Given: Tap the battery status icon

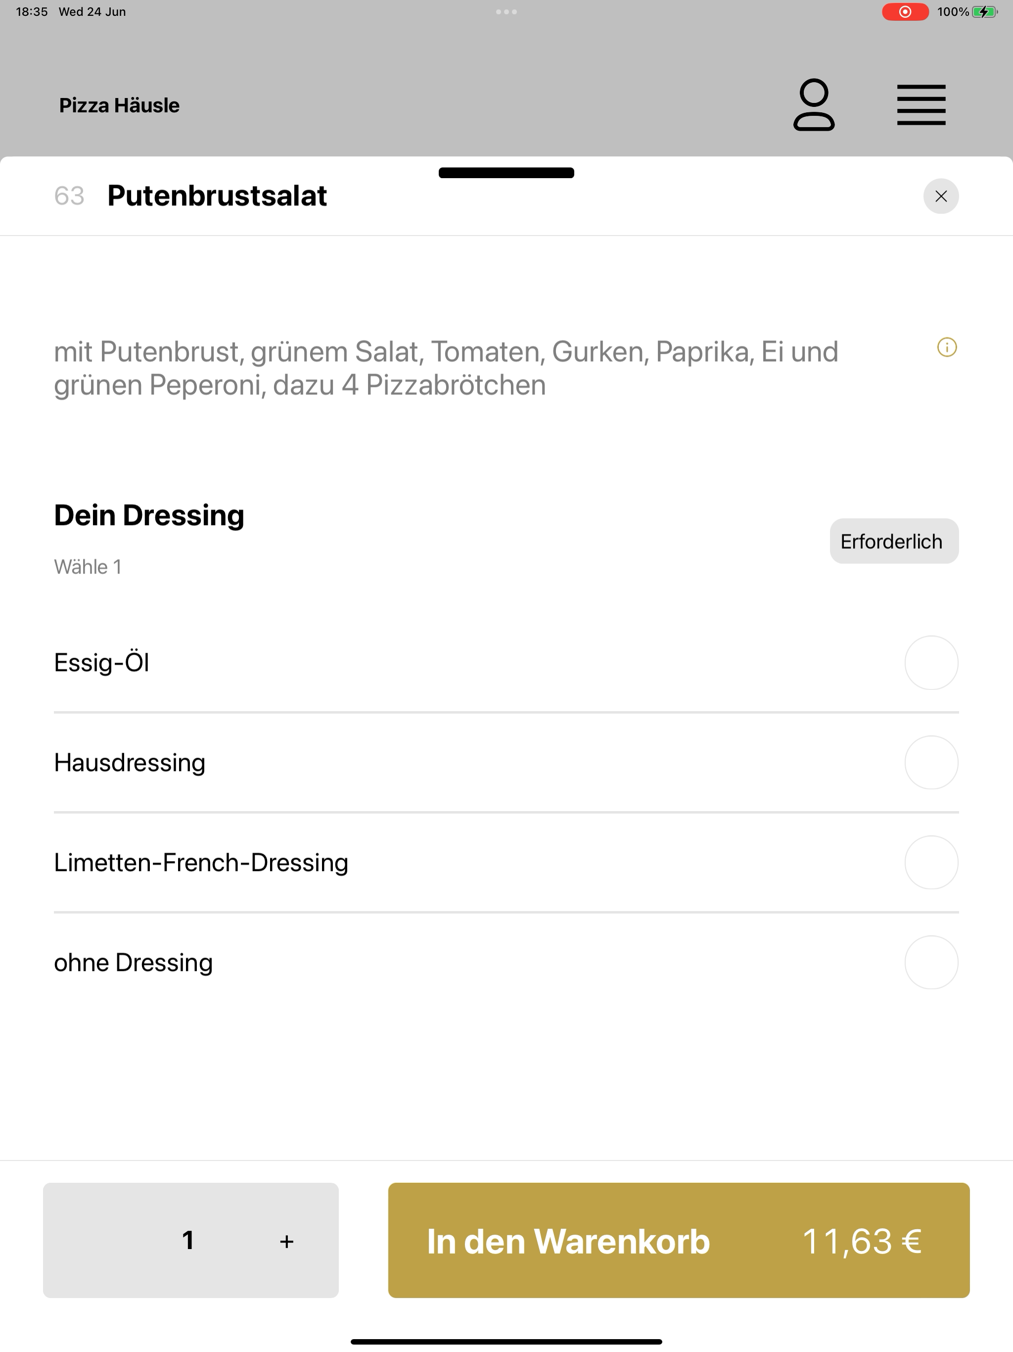Looking at the screenshot, I should tap(984, 11).
